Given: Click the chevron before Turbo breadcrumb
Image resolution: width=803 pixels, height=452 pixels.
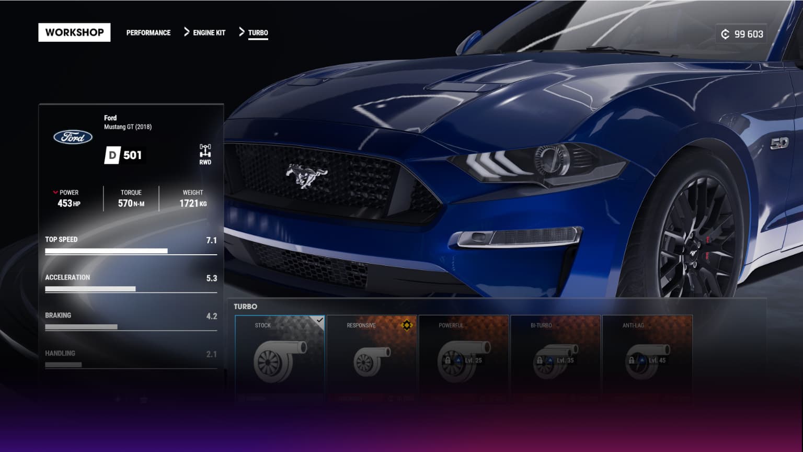Looking at the screenshot, I should pos(242,32).
